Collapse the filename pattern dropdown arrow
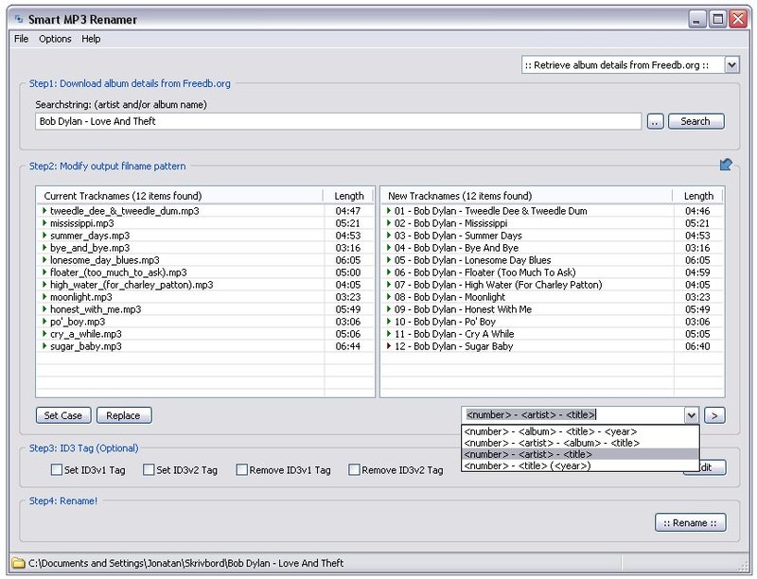 [692, 415]
